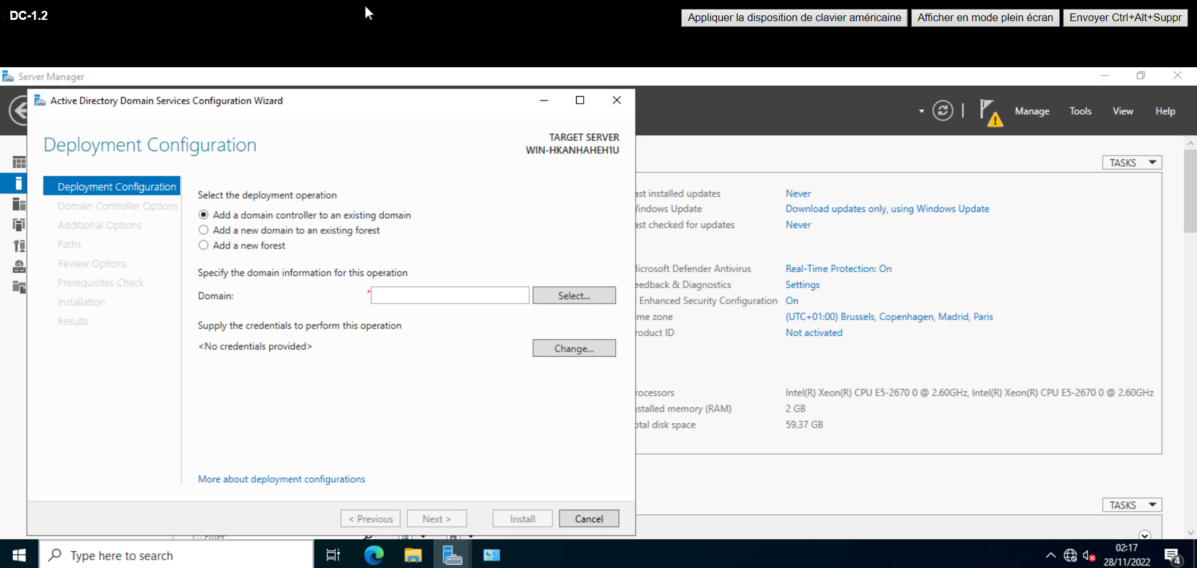Viewport: 1197px width, 568px height.
Task: Cancel the AD DS Configuration Wizard
Action: 589,519
